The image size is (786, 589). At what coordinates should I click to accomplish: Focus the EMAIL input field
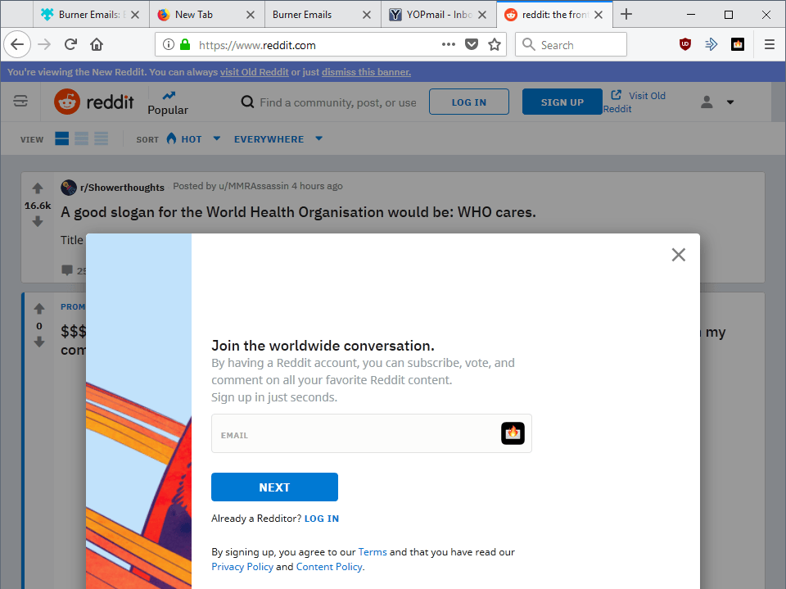point(372,433)
